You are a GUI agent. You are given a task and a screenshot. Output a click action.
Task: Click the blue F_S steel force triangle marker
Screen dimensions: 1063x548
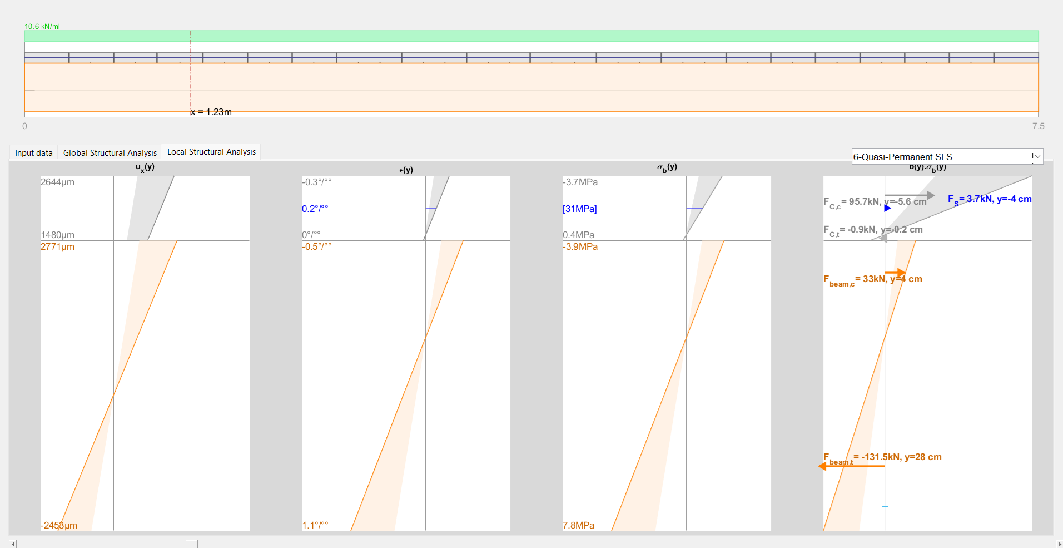(887, 208)
